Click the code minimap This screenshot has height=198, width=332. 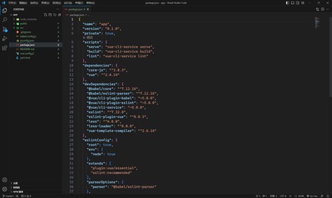click(317, 23)
